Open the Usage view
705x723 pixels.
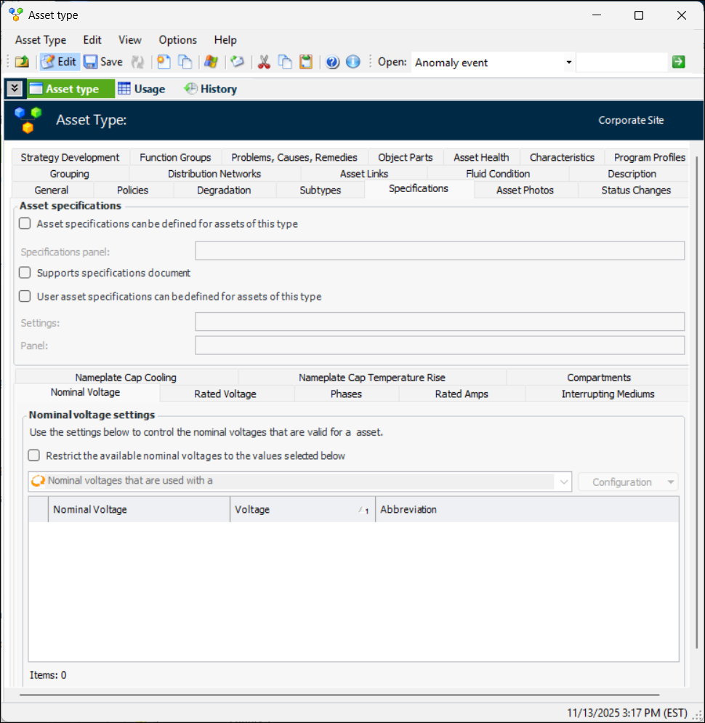pos(142,89)
